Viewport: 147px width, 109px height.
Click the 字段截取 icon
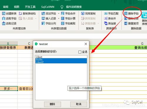coord(62,24)
